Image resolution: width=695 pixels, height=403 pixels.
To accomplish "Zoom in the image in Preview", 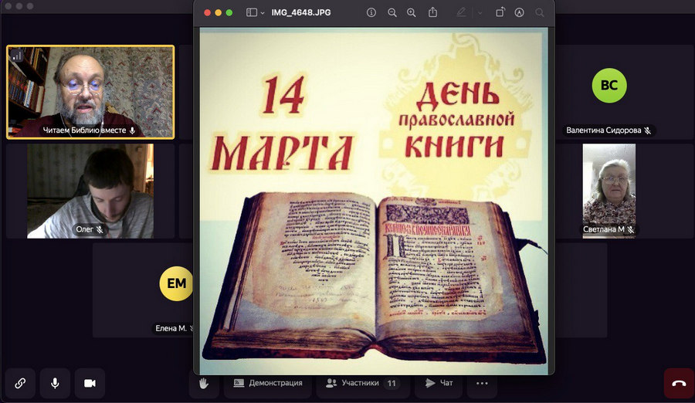I will pos(412,12).
